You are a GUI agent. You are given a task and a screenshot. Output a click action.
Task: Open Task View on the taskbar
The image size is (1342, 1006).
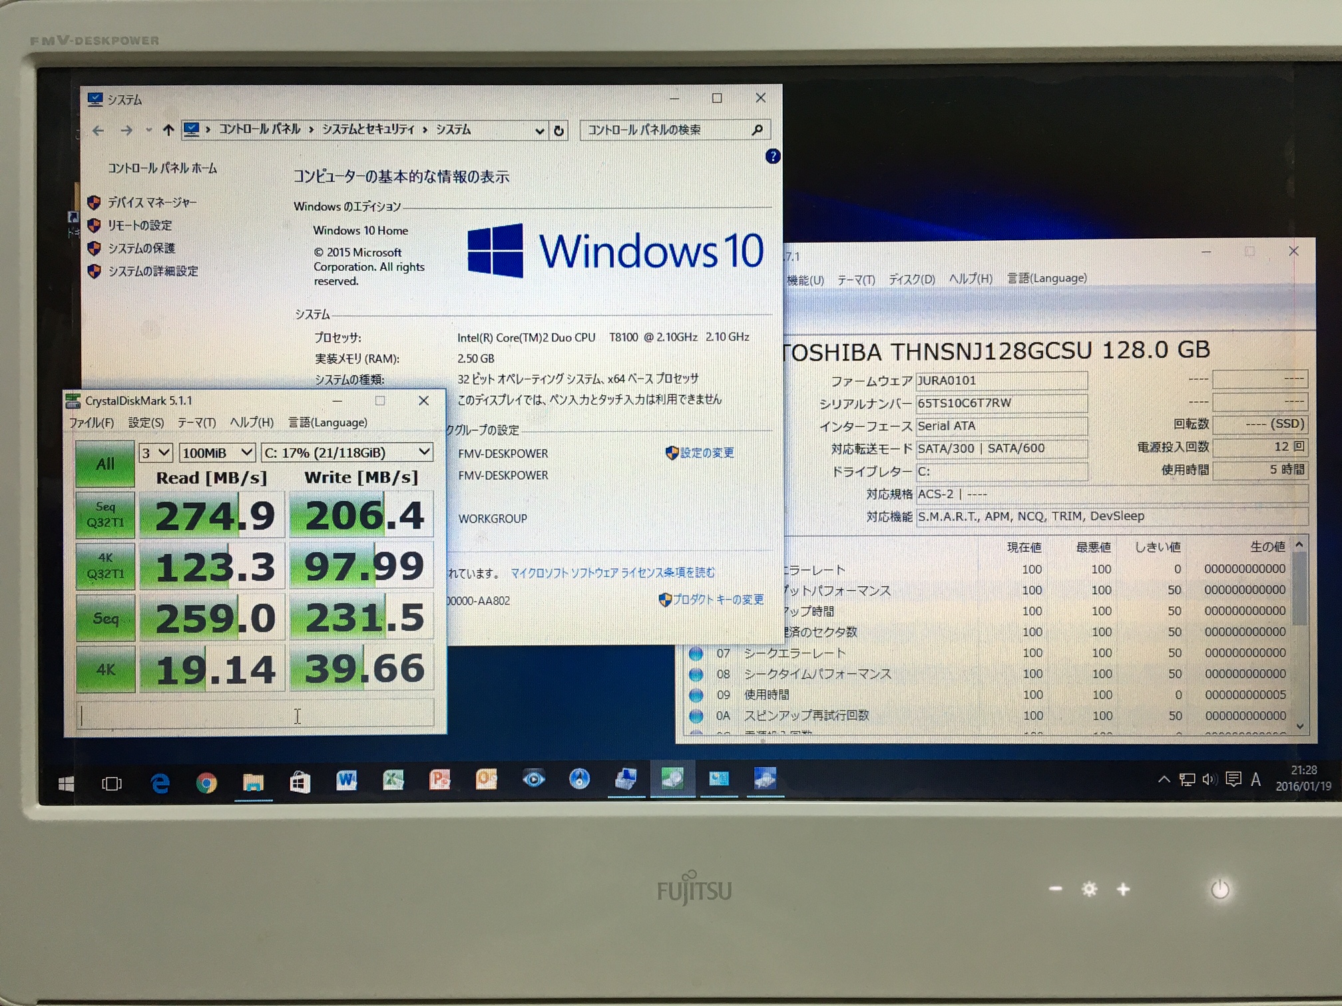tap(112, 784)
